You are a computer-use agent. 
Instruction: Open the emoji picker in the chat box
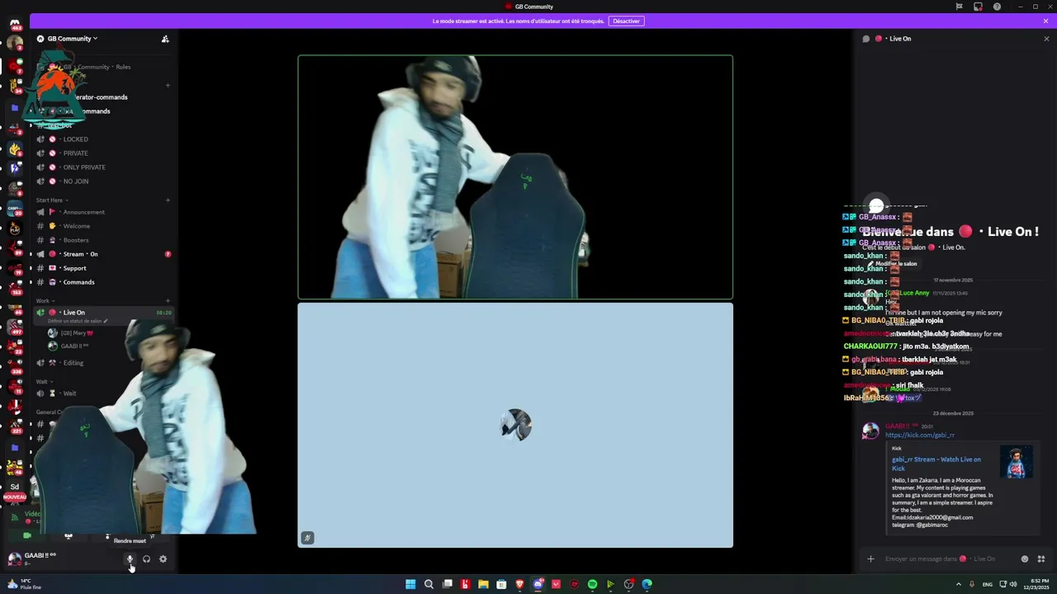coord(1025,559)
